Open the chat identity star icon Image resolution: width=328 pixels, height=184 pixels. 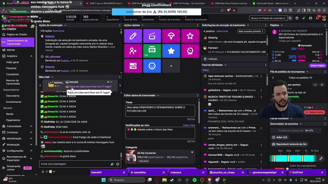coord(112,164)
